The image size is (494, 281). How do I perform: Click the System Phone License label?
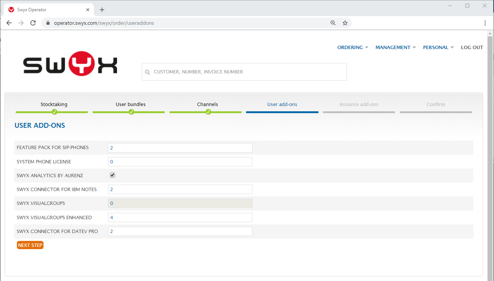[x=44, y=161]
